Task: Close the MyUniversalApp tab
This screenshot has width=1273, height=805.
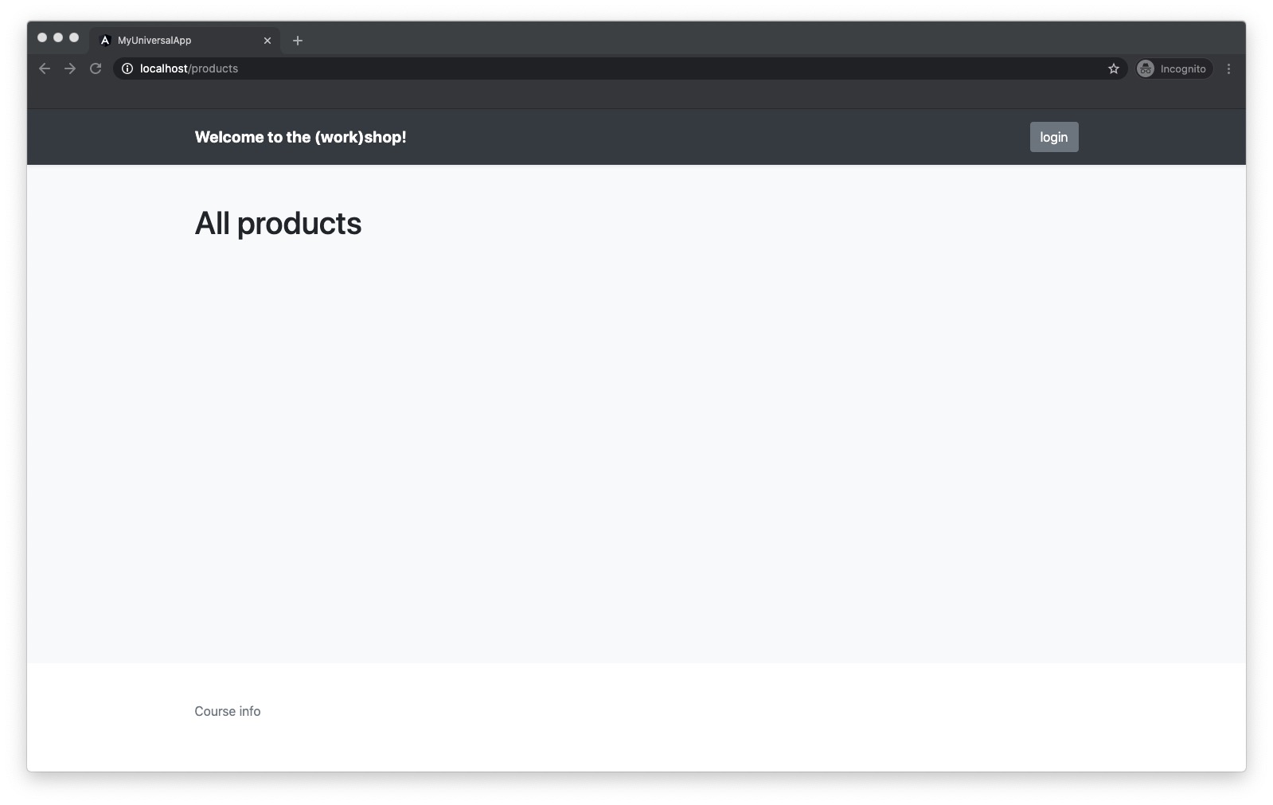Action: click(267, 41)
